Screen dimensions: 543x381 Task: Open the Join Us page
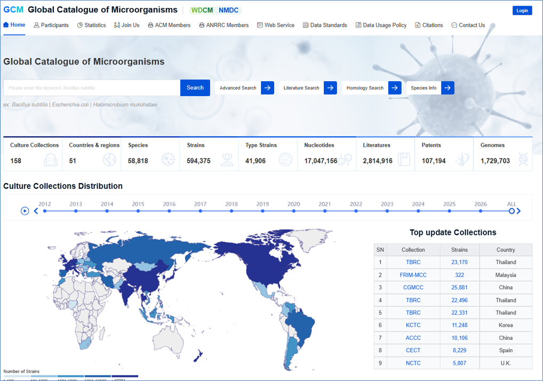[127, 25]
